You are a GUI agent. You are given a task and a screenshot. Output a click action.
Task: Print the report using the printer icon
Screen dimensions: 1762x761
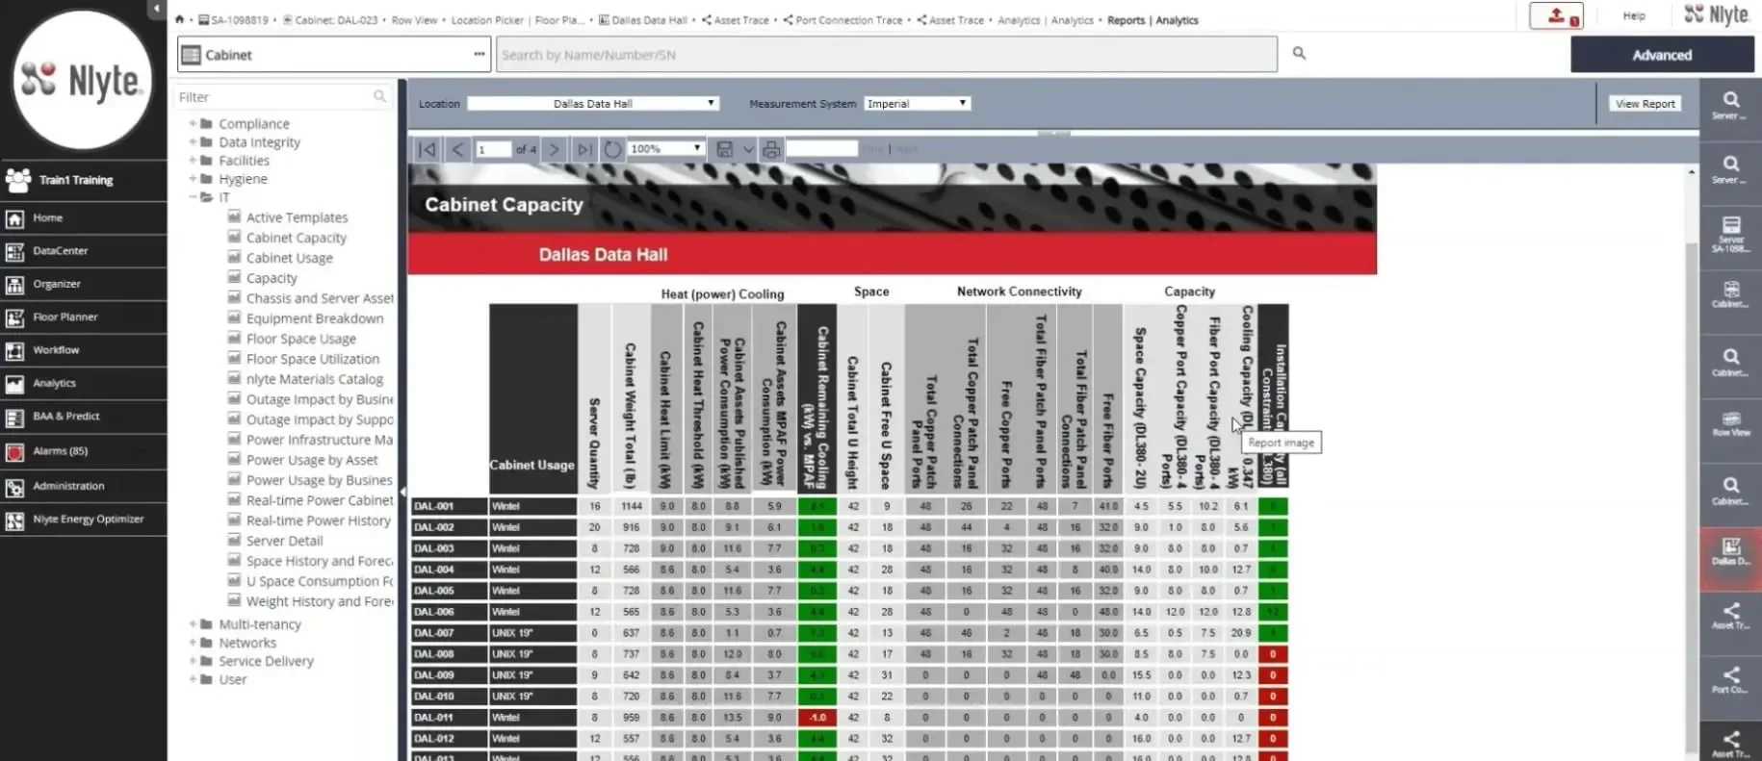[x=771, y=149]
